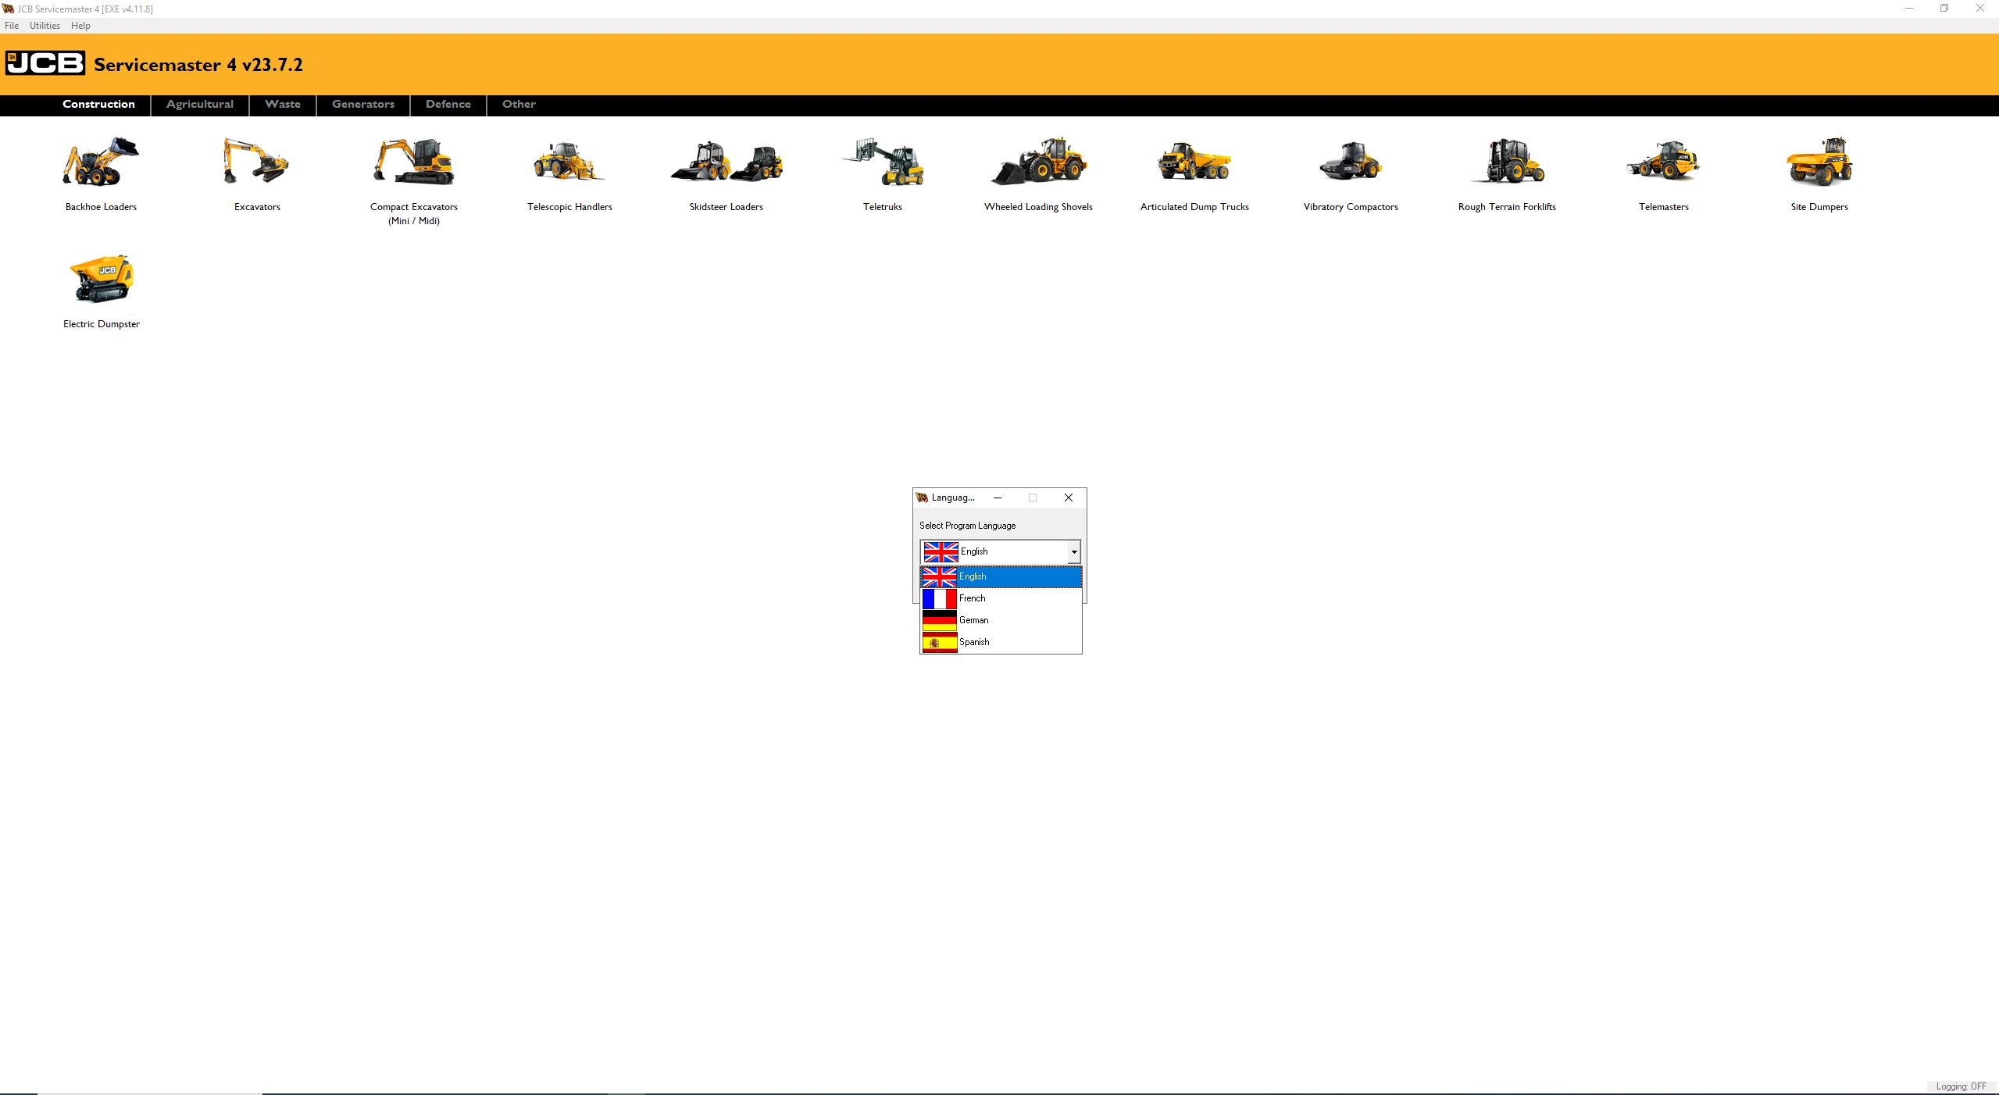Select the Backhoe Loaders category icon
1999x1095 pixels.
(x=100, y=164)
